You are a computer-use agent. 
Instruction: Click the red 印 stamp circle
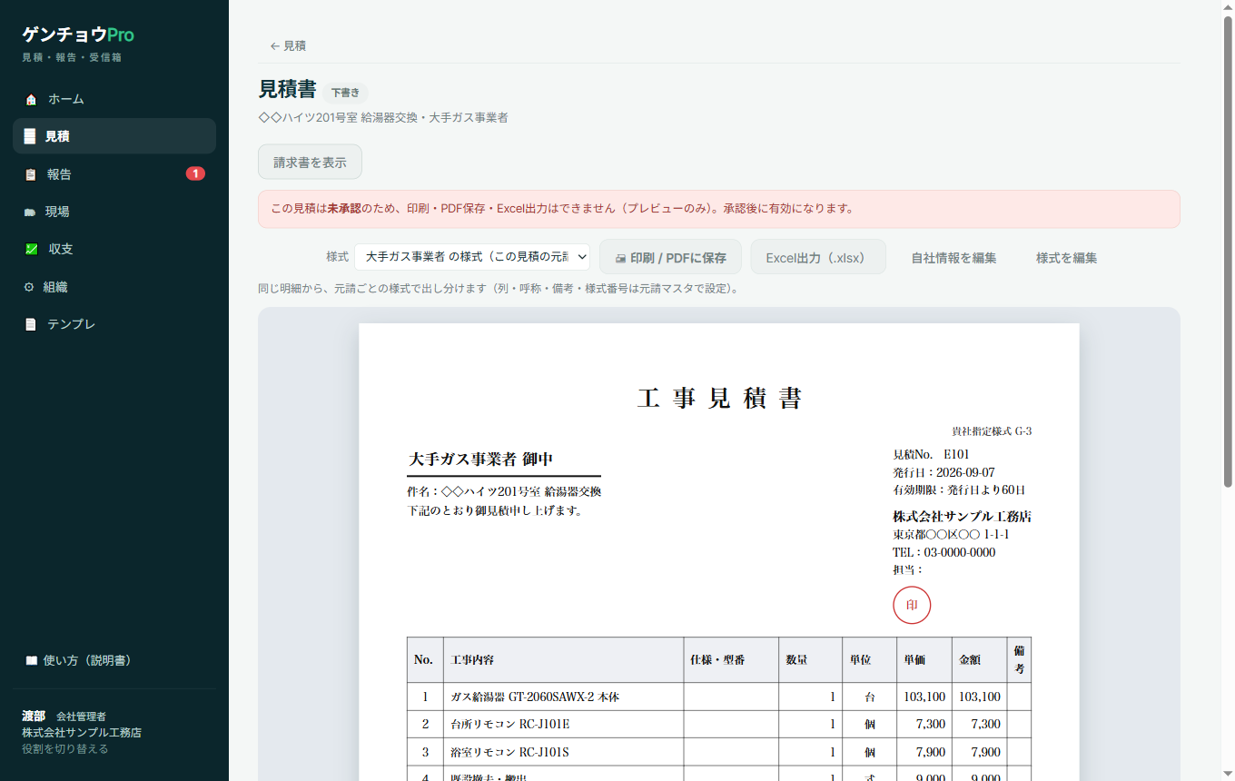(x=912, y=605)
